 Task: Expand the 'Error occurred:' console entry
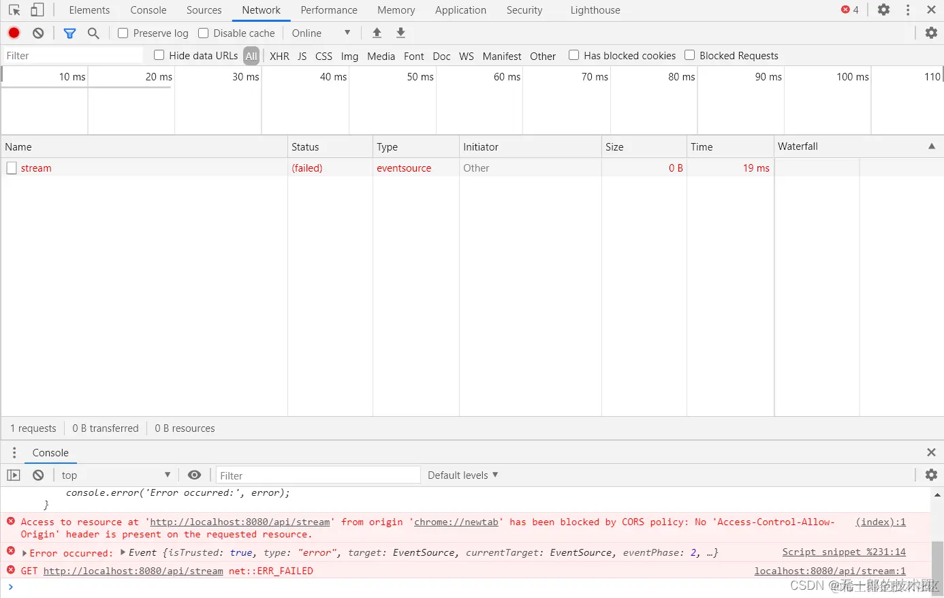point(25,553)
